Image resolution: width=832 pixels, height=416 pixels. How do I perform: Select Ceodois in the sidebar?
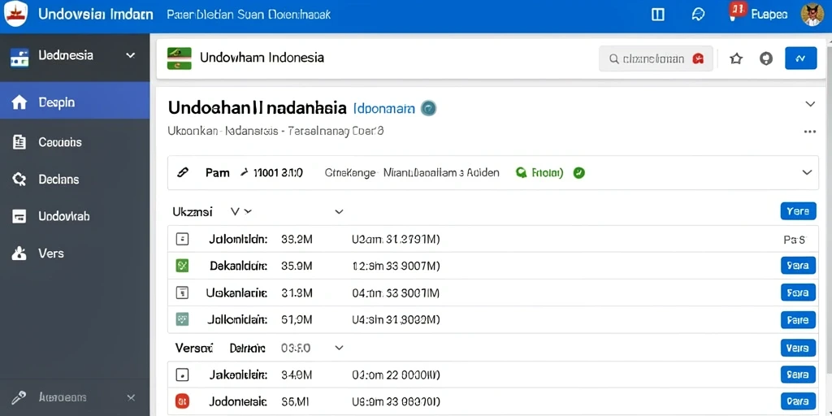point(75,142)
